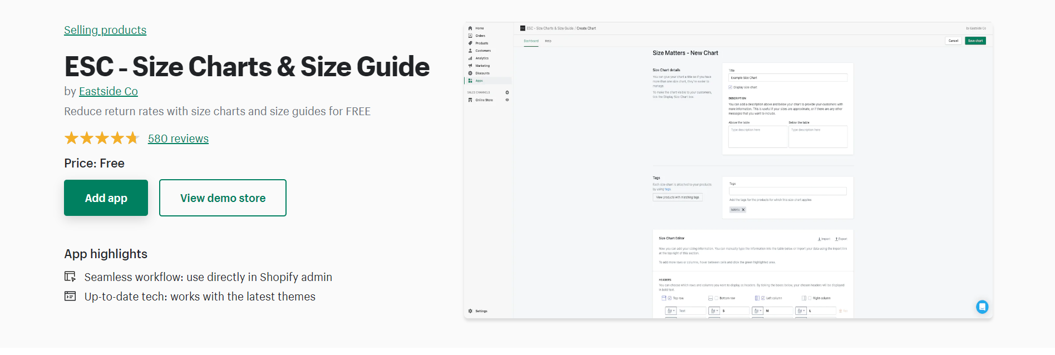Remove the tshirts tag using its X
The height and width of the screenshot is (355, 1055).
point(743,210)
